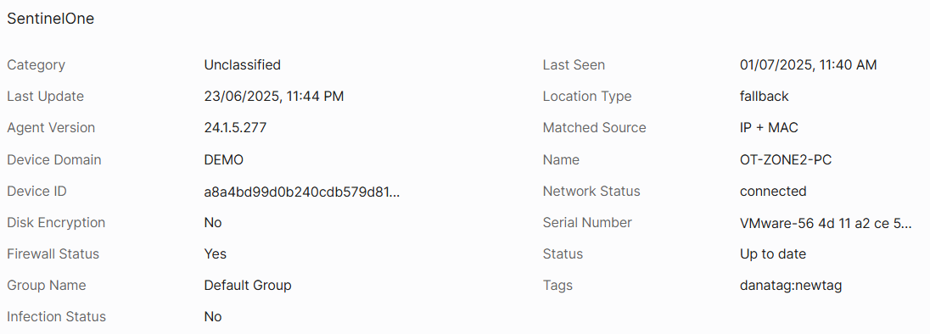Viewport: 930px width, 334px height.
Task: Click the Up to date status value
Action: [x=773, y=254]
